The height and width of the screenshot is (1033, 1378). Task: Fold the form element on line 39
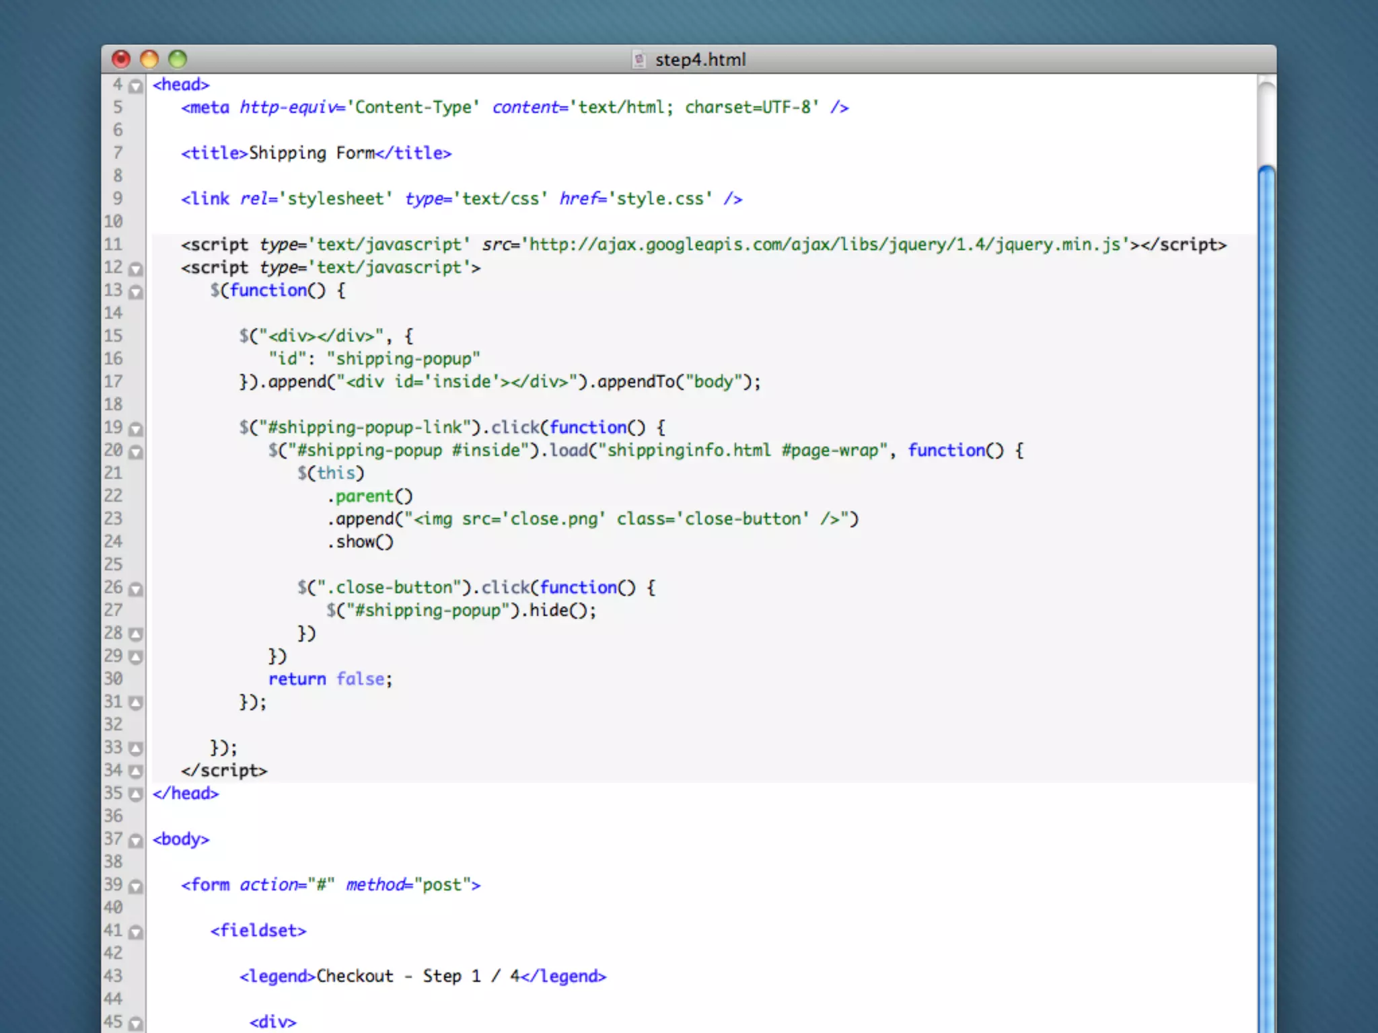136,886
